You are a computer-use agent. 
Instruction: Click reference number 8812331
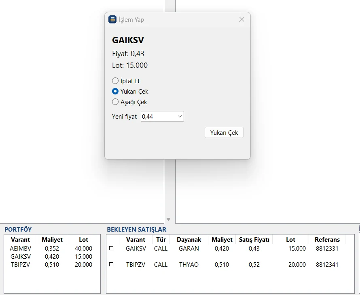(327, 249)
